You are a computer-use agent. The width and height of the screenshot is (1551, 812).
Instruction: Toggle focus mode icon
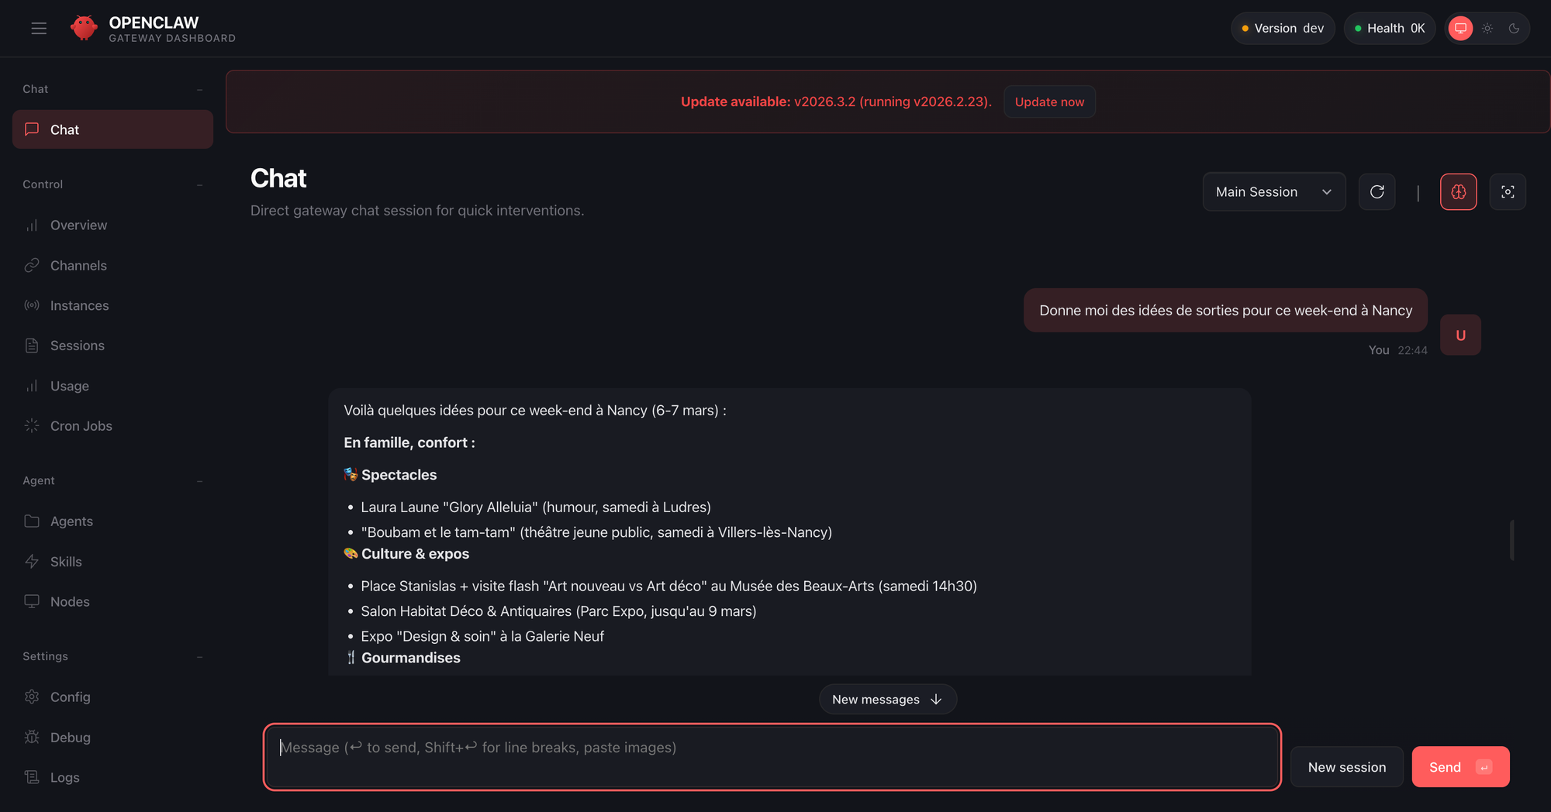click(1508, 192)
